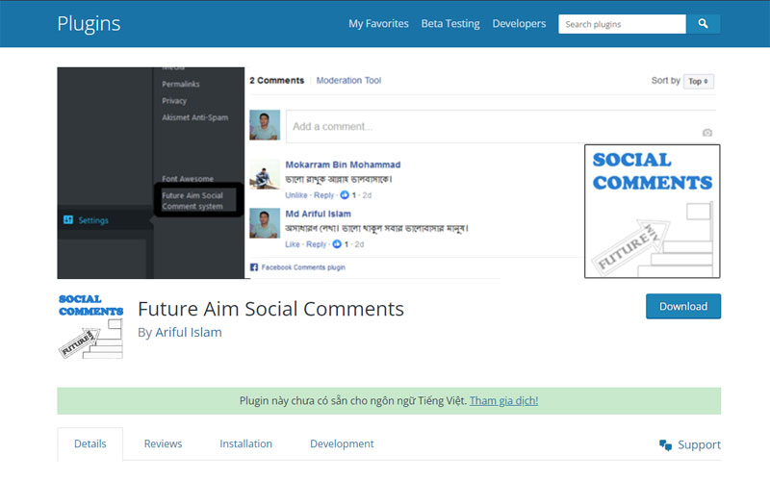Switch to the Reviews tab
The width and height of the screenshot is (770, 481).
coord(163,443)
